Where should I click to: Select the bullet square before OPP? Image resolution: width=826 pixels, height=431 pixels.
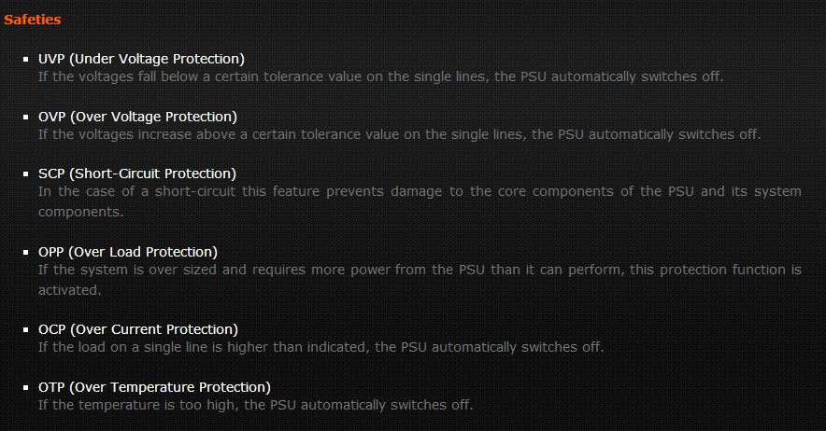pos(27,253)
